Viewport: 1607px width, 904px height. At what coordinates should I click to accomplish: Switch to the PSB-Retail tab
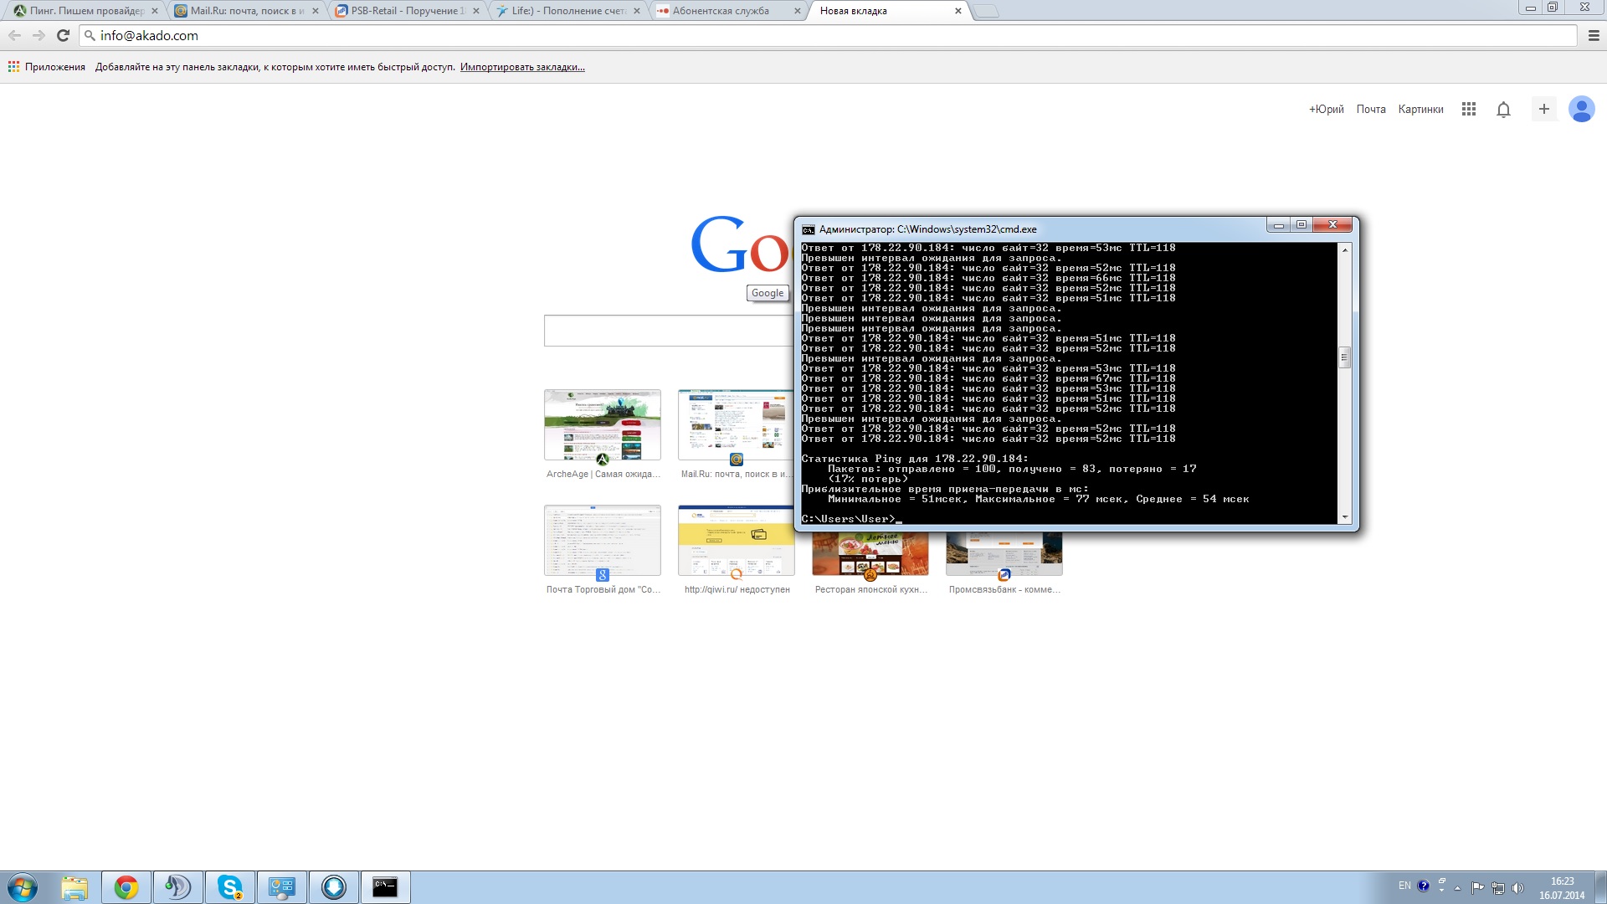pos(403,11)
